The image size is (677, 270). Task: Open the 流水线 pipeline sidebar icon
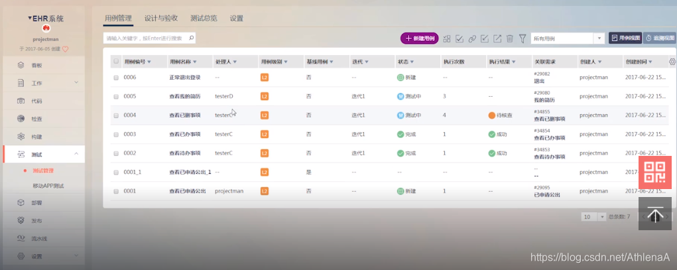tap(21, 238)
